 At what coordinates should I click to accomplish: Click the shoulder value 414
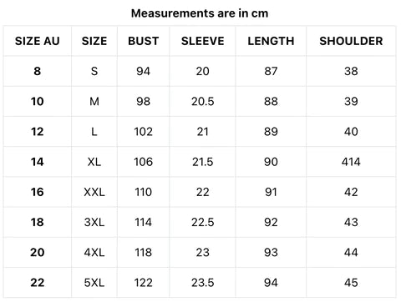coord(351,162)
